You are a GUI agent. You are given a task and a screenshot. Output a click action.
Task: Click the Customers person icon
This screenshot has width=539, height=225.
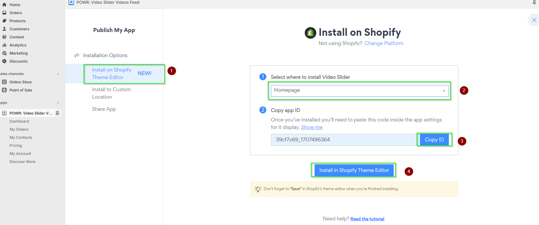coord(4,29)
